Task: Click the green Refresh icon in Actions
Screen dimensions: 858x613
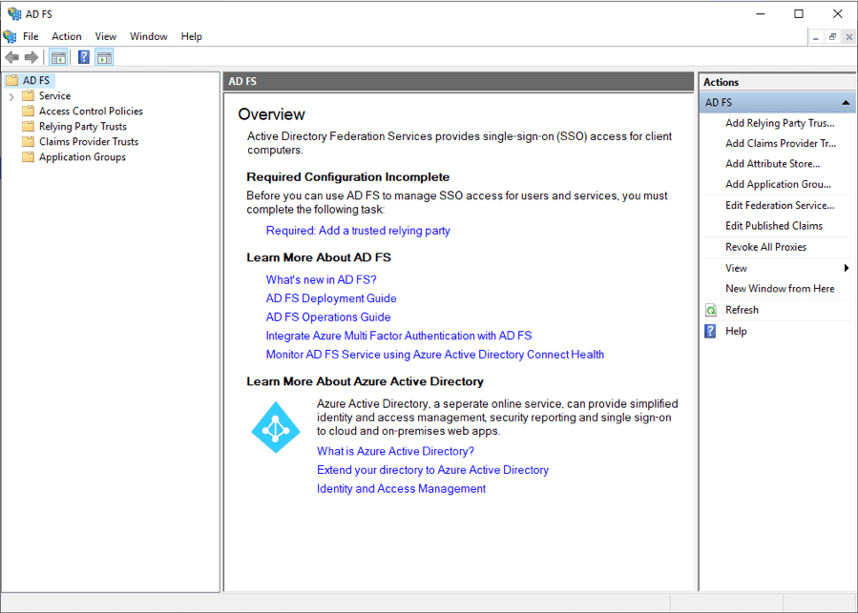Action: pos(710,310)
